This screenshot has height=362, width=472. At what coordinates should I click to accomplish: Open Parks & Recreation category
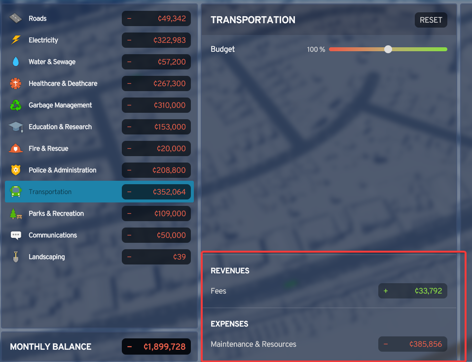coord(99,213)
